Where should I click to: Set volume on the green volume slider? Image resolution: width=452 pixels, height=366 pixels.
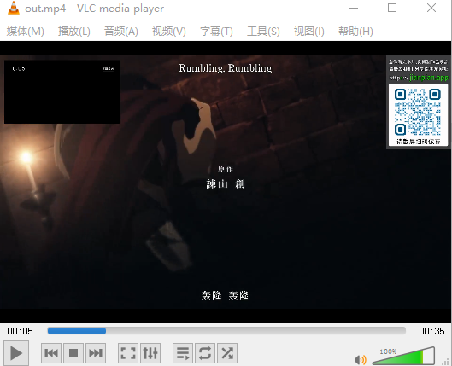point(403,357)
